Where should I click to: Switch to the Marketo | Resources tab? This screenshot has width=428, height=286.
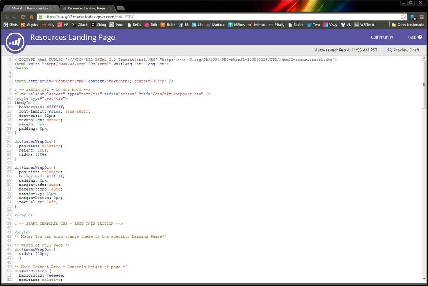pos(30,8)
